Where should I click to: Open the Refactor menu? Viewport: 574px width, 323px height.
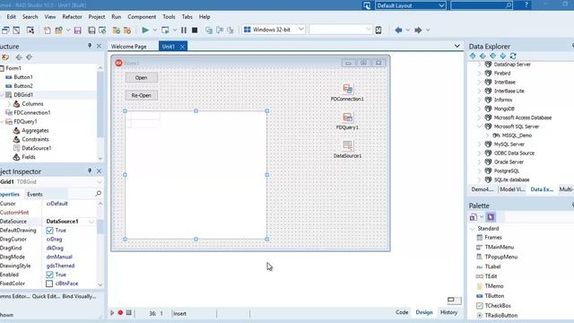pyautogui.click(x=72, y=17)
